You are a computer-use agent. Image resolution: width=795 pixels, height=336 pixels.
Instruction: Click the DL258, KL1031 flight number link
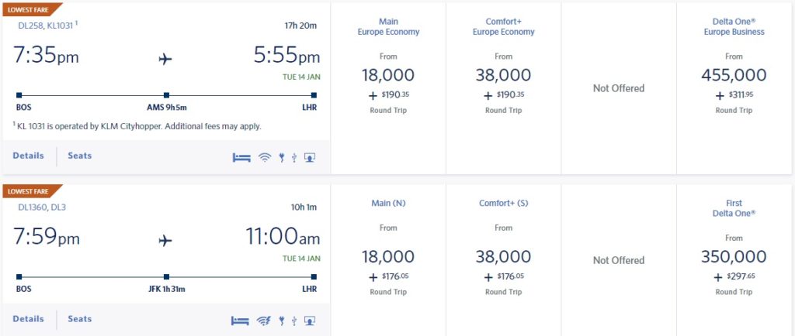[45, 25]
